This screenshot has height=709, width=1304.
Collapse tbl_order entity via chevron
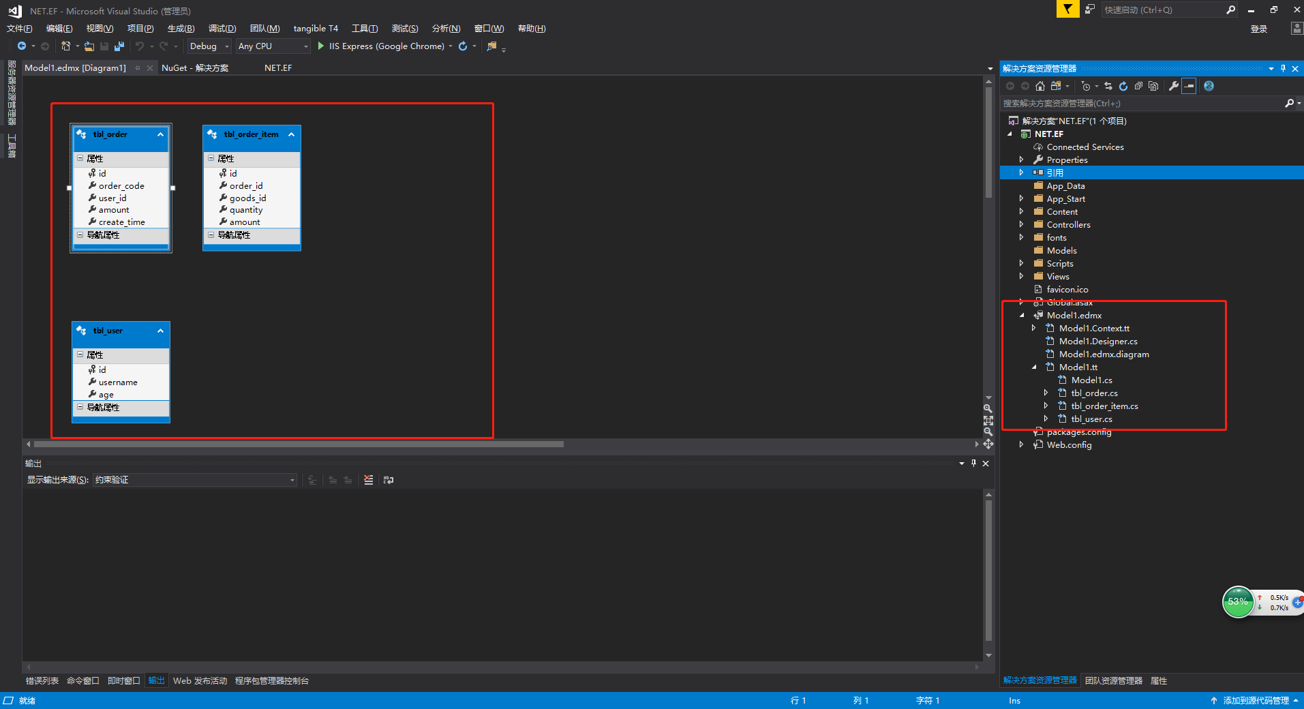(x=160, y=134)
